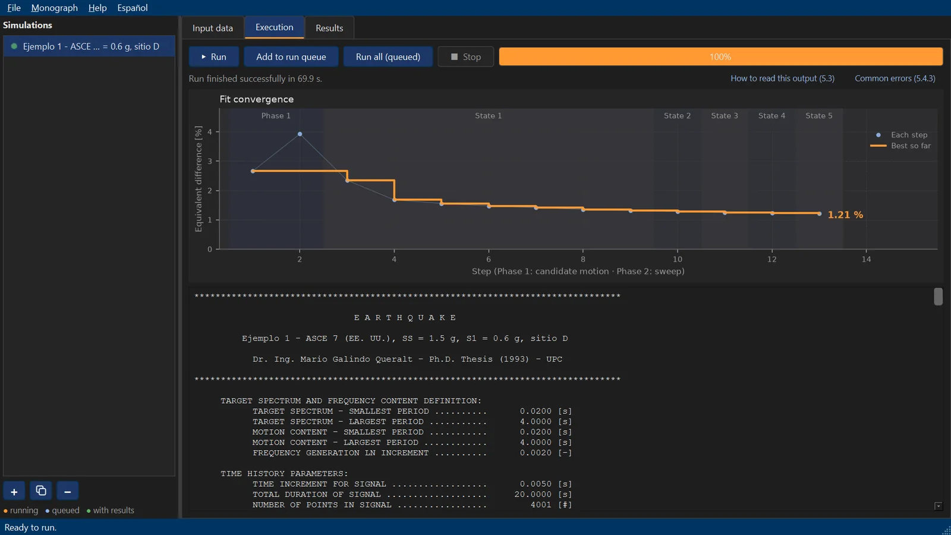
Task: Open the File menu
Action: (14, 8)
